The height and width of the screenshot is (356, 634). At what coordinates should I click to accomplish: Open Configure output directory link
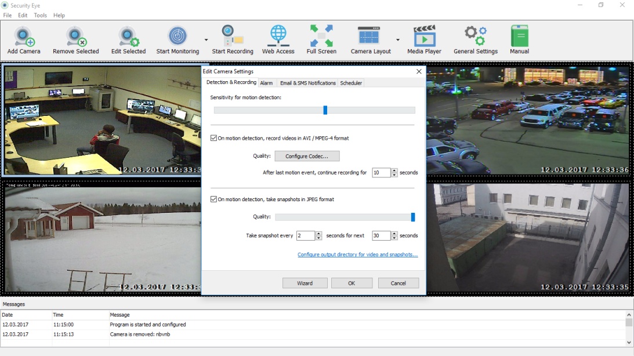[357, 255]
